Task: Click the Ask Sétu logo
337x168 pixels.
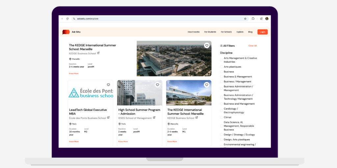Action: 66,32
